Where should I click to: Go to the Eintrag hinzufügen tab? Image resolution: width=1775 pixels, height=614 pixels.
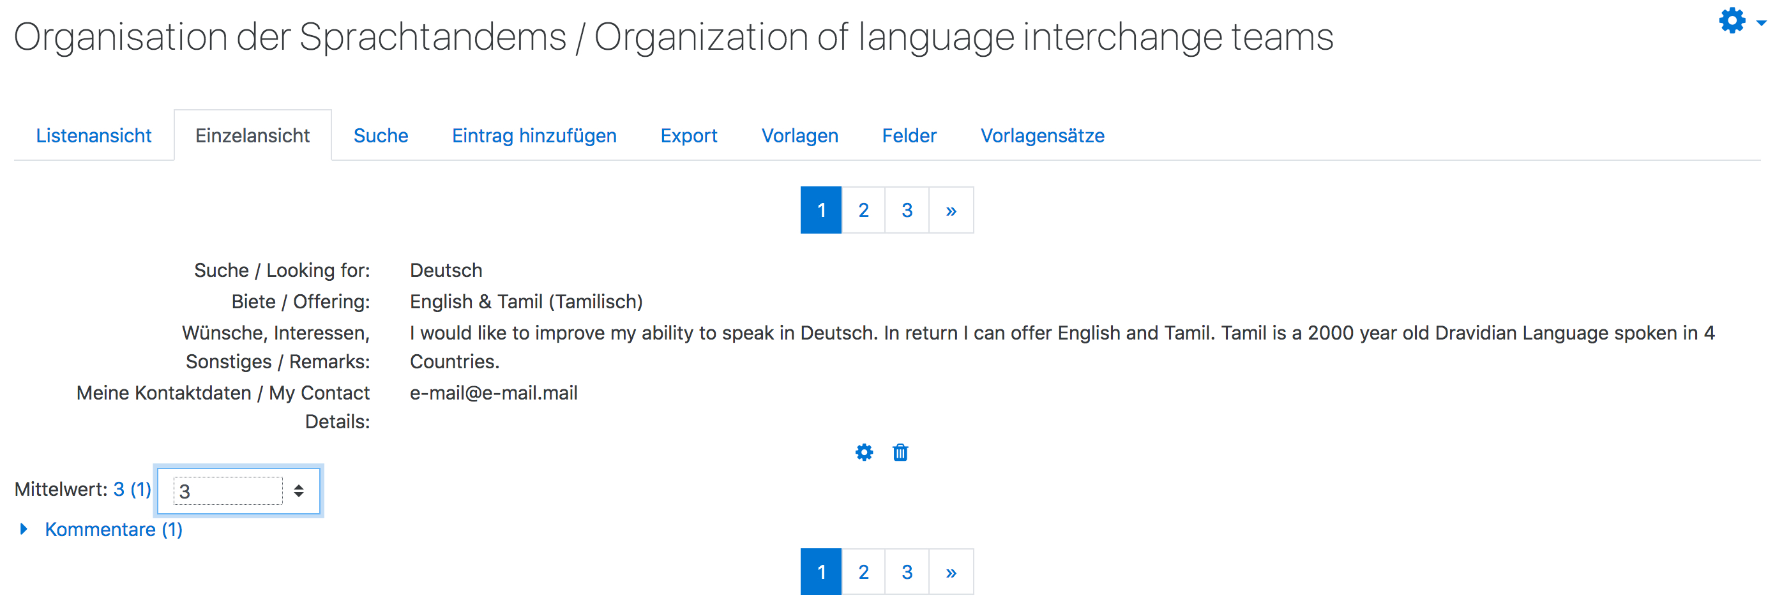534,136
